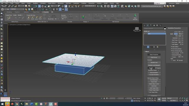Toggle the Solid Collision checkbox

tap(171, 47)
